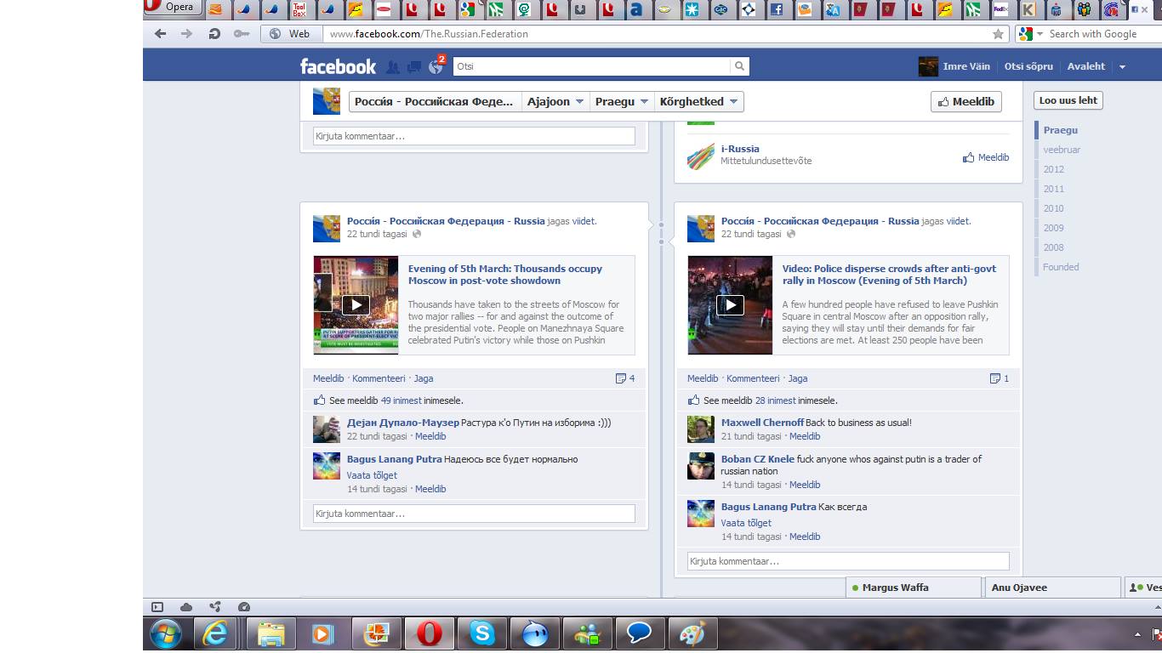1162x653 pixels.
Task: Open Boban CZ Knele profile name
Action: click(758, 459)
